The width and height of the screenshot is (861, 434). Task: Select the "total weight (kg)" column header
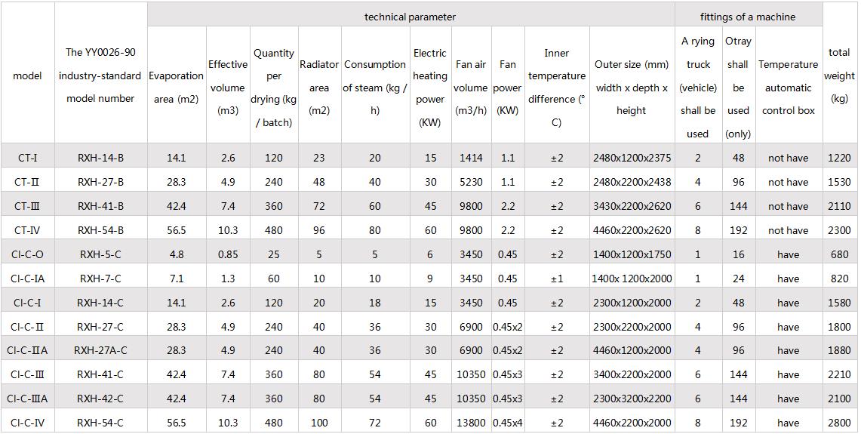click(839, 75)
